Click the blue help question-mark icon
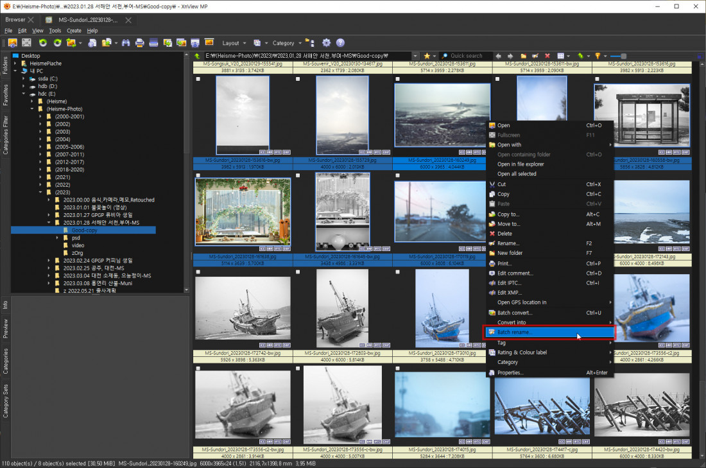Viewport: 706px width, 468px height. [340, 43]
